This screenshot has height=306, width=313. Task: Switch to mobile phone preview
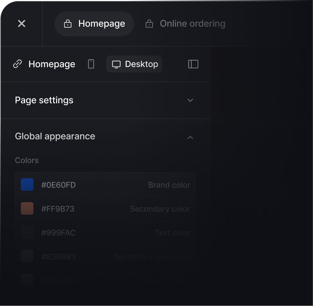[x=91, y=64]
